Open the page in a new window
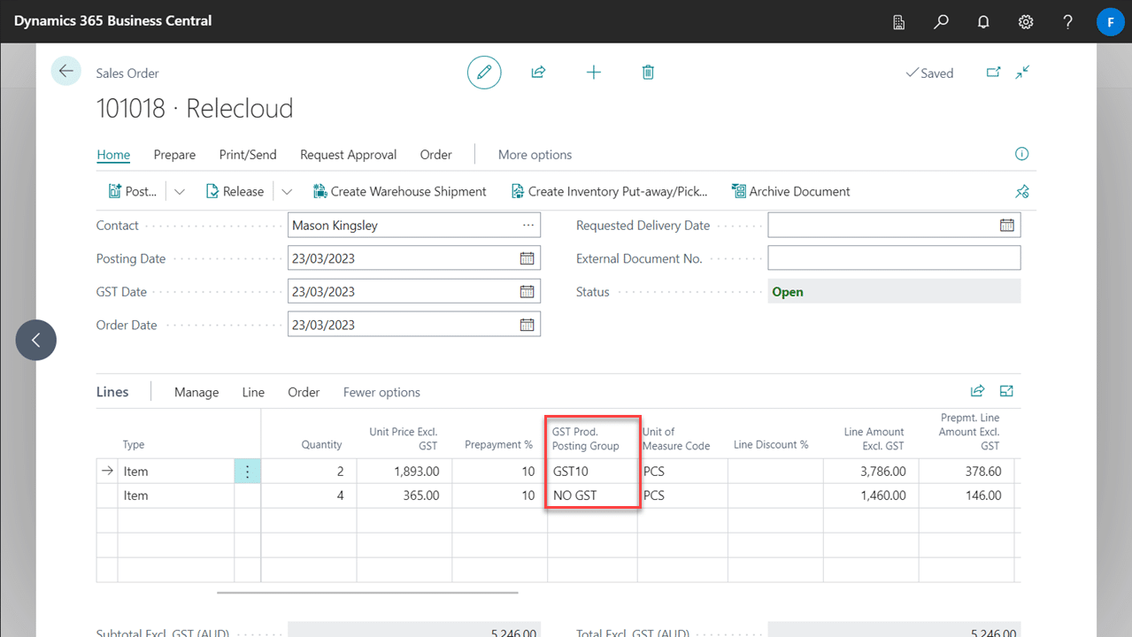This screenshot has height=637, width=1132. (993, 73)
